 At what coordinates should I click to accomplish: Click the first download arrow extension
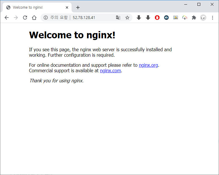coord(139,18)
